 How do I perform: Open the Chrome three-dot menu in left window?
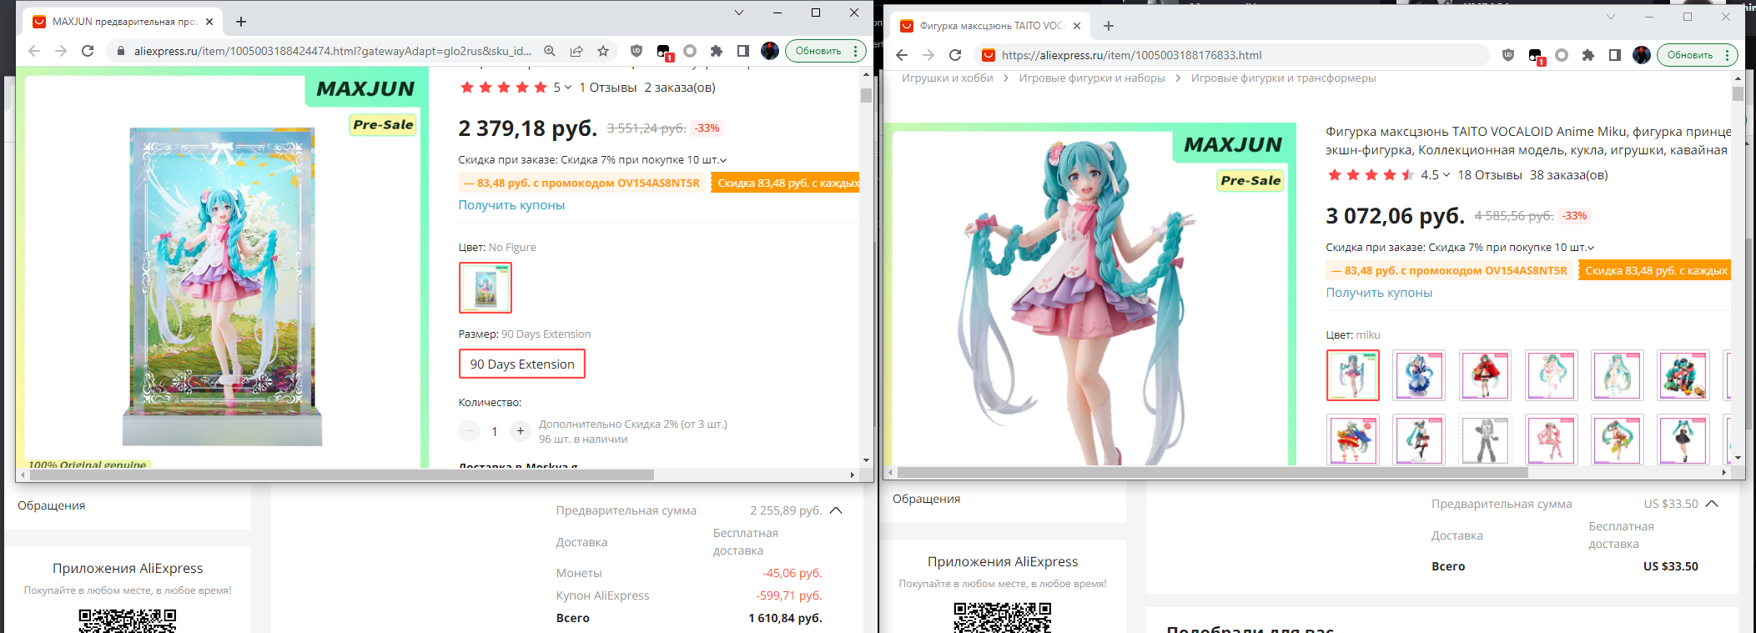(856, 51)
